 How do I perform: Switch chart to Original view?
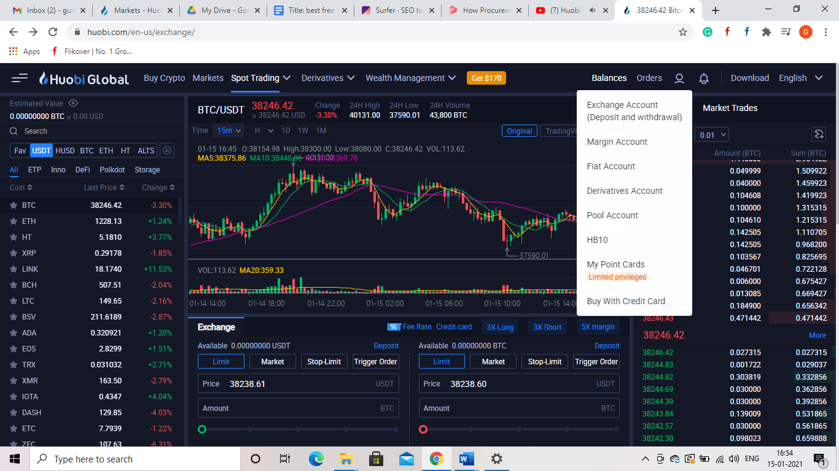(x=520, y=131)
